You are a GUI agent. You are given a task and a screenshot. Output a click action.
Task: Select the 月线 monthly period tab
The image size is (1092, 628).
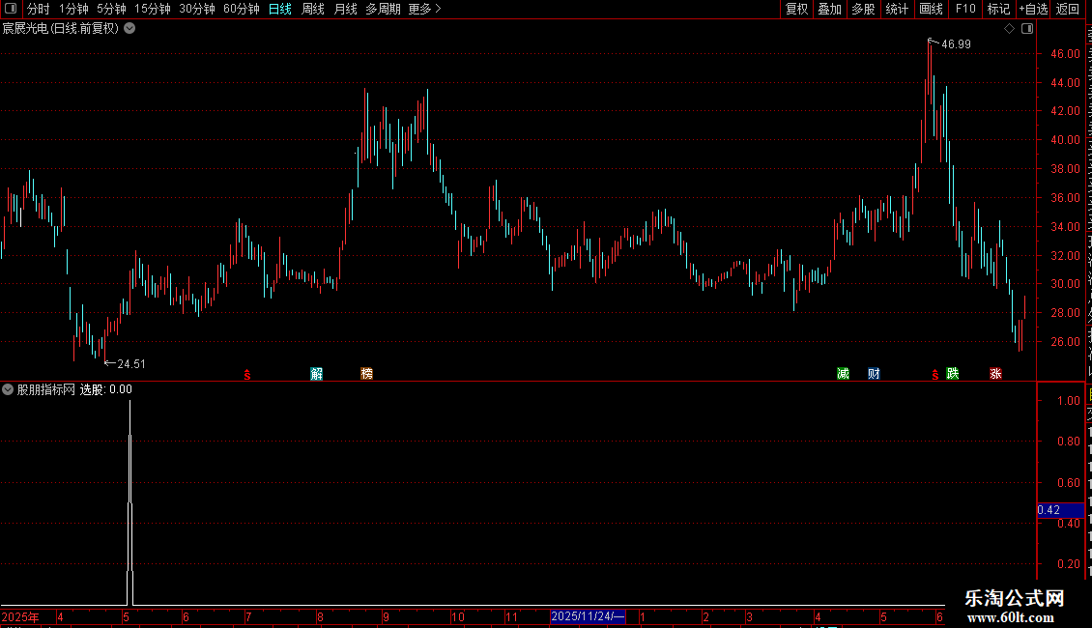[x=345, y=9]
